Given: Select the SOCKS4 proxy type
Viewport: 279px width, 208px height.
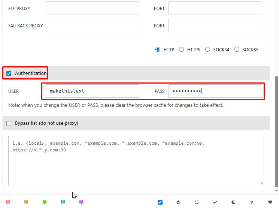Looking at the screenshot, I should click(208, 49).
